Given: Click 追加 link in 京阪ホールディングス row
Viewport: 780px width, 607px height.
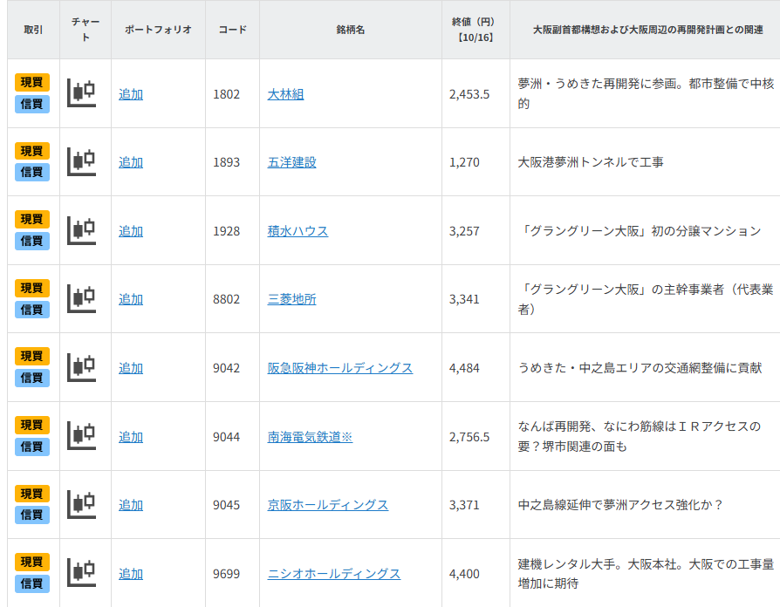Looking at the screenshot, I should [131, 505].
